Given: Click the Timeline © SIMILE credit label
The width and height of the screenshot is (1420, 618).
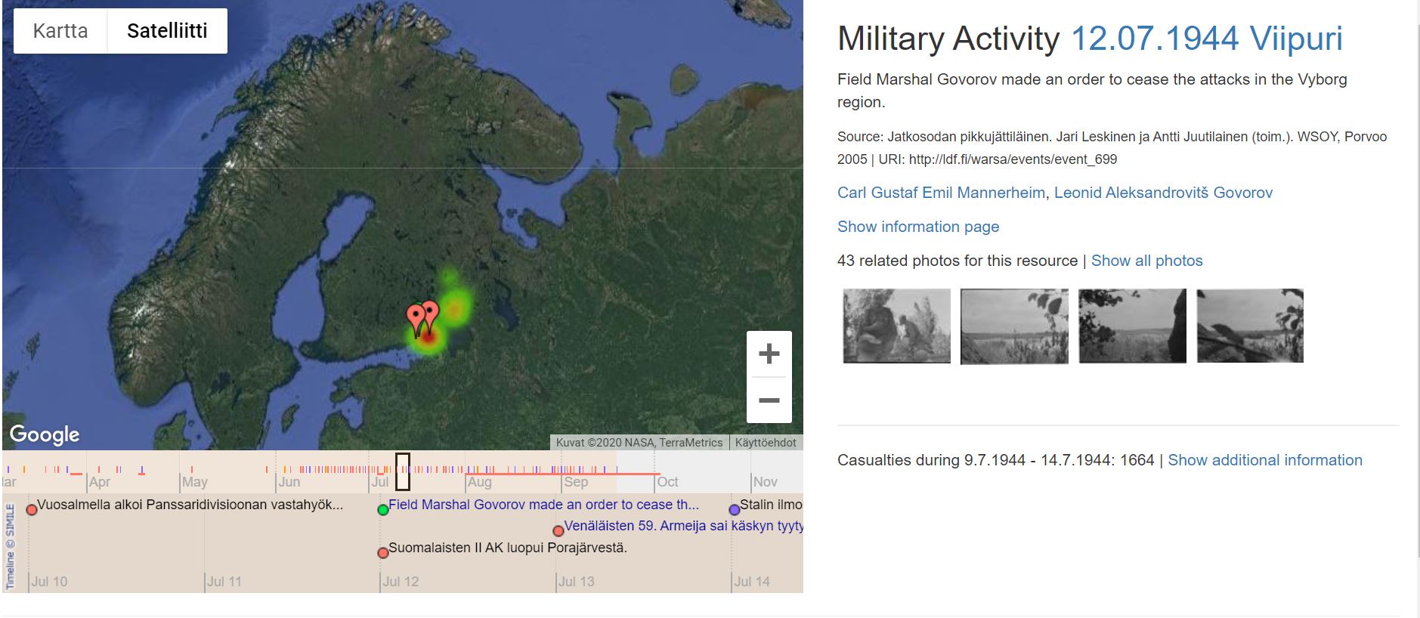Looking at the screenshot, I should click(10, 545).
